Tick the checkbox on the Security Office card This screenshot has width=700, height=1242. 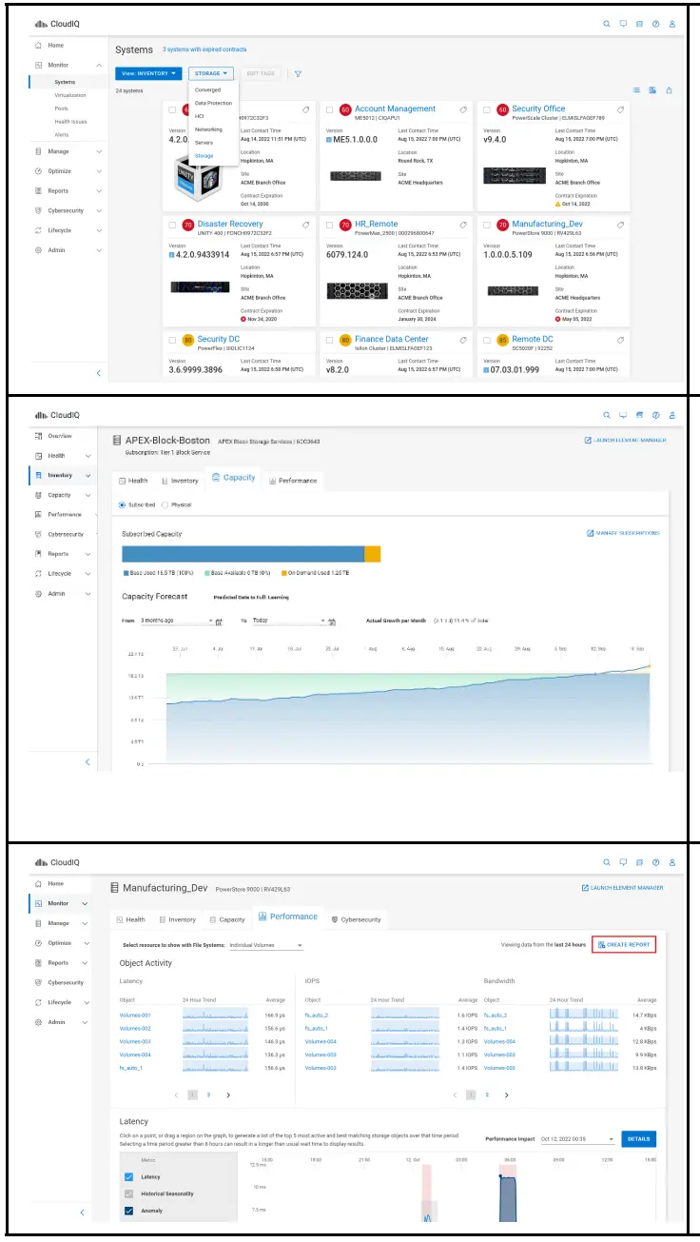487,110
